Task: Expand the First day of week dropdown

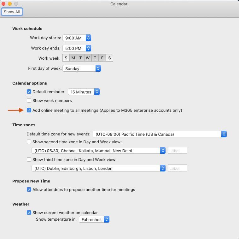Action: (x=82, y=69)
